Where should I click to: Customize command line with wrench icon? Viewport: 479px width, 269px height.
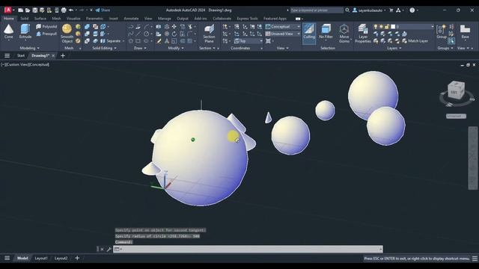coord(109,249)
